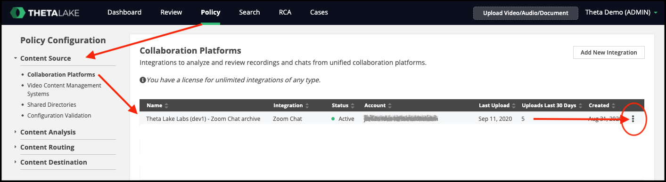This screenshot has width=666, height=182.
Task: Sort table by Account column
Action: (x=378, y=105)
